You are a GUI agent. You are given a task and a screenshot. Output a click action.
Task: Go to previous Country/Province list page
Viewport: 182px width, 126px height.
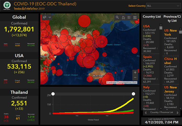coord(145,113)
